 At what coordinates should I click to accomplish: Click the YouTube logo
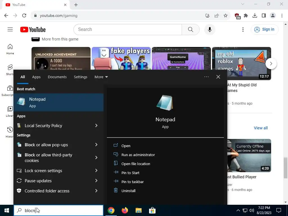pyautogui.click(x=33, y=30)
